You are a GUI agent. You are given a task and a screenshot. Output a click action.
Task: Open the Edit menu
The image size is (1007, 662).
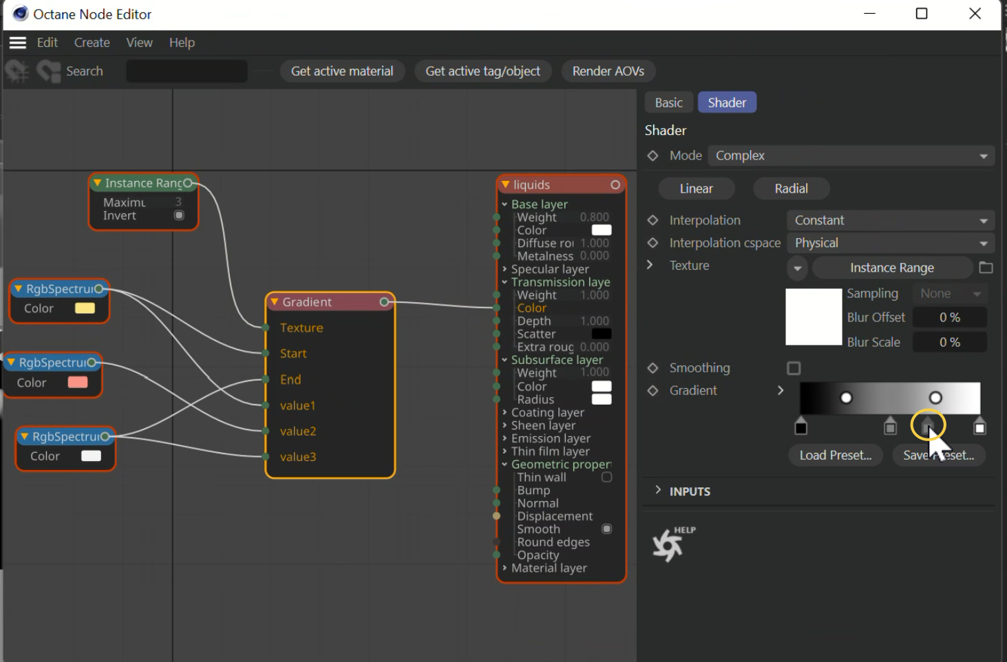tap(47, 43)
